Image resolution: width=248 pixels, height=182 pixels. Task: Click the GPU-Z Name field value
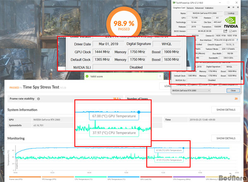(205, 13)
